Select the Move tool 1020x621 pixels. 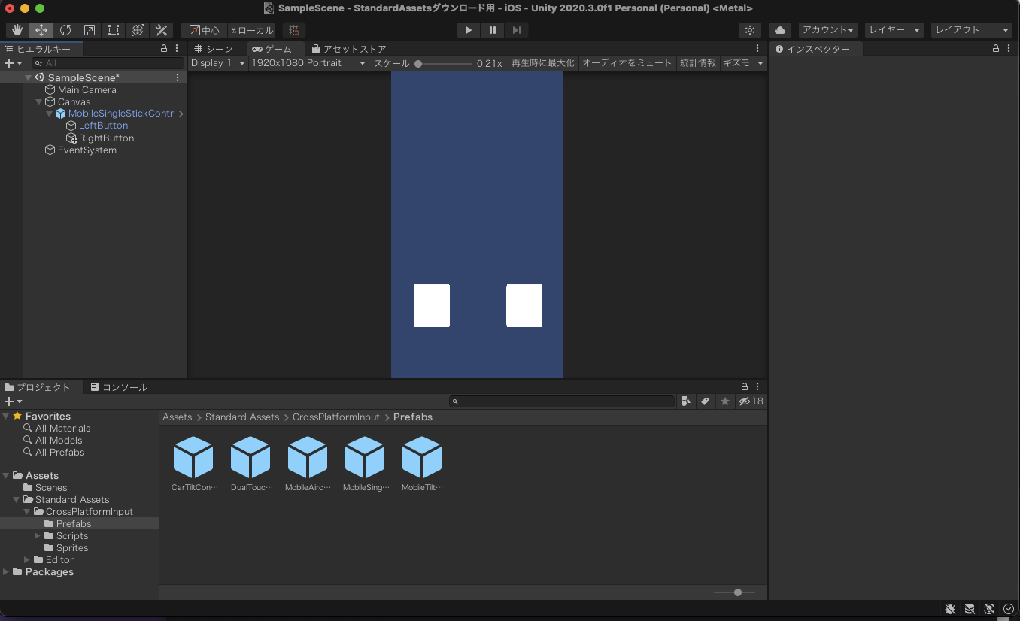[x=41, y=30]
